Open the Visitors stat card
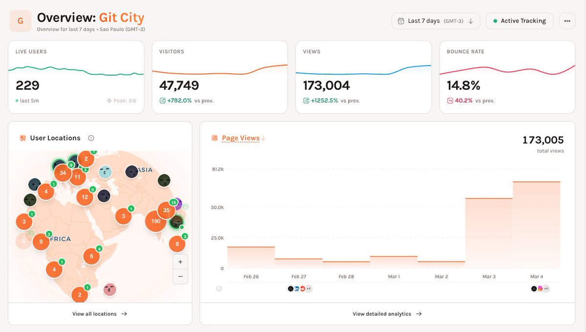This screenshot has width=586, height=332. click(x=220, y=77)
